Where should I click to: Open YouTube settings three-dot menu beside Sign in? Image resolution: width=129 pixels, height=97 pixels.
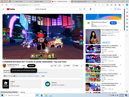pyautogui.click(x=111, y=9)
